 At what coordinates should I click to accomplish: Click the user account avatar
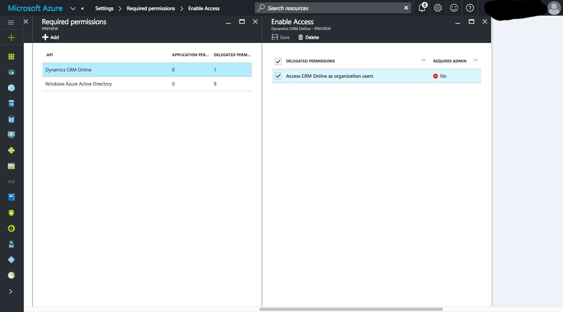[554, 8]
